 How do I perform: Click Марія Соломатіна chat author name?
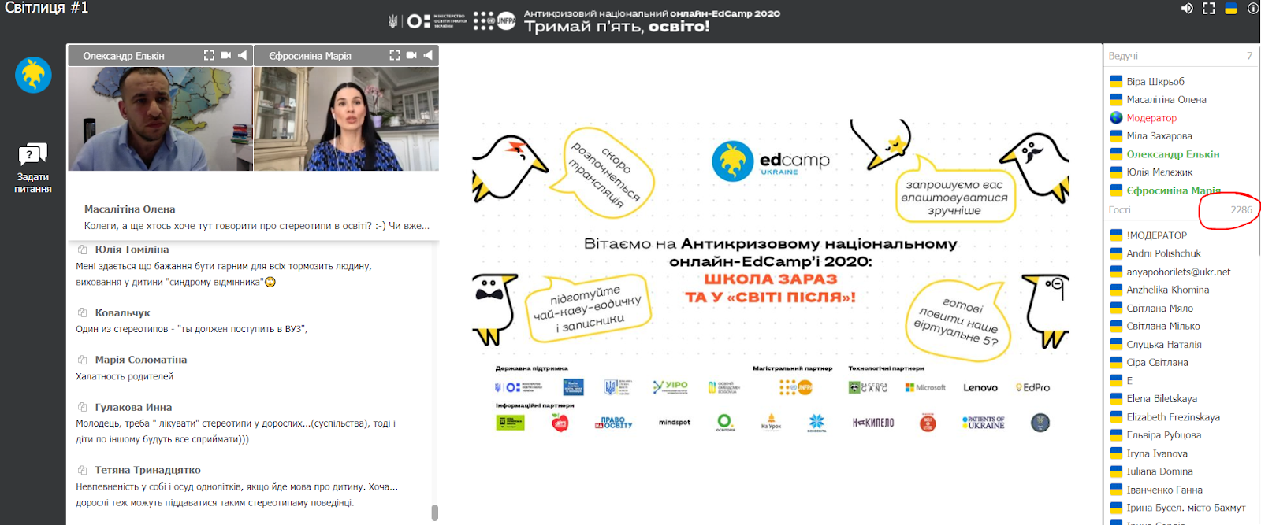pos(141,360)
